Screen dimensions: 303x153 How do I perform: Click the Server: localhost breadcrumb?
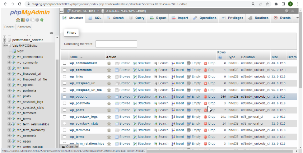point(83,11)
